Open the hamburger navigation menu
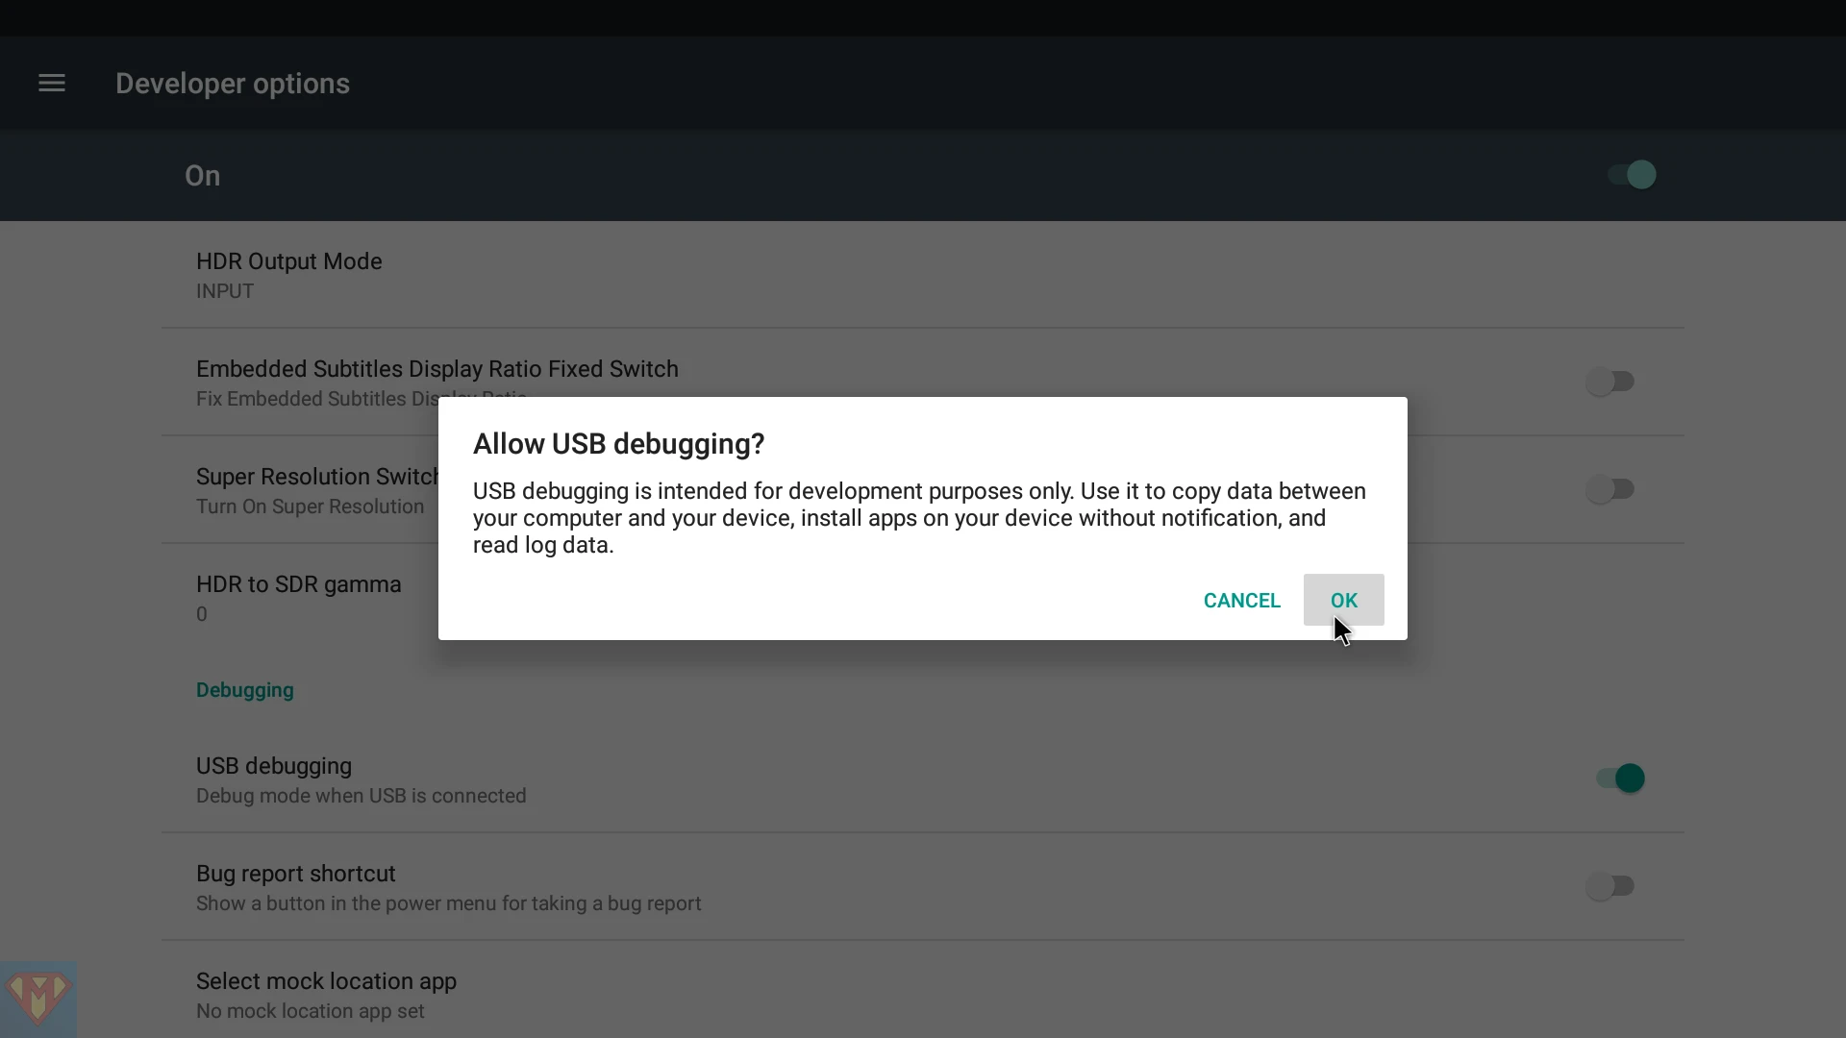 52,84
